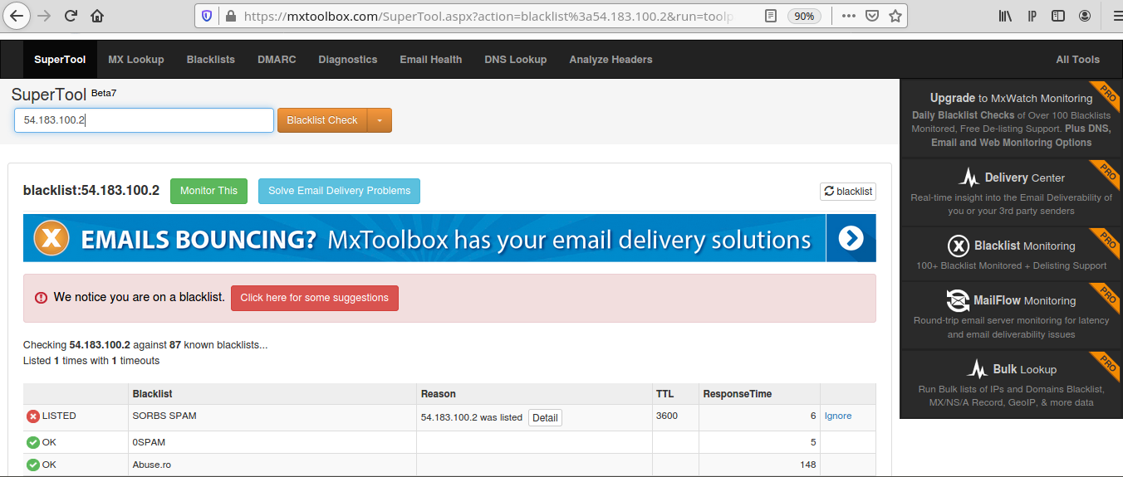Viewport: 1123px width, 477px height.
Task: View site security padlock info
Action: (230, 16)
